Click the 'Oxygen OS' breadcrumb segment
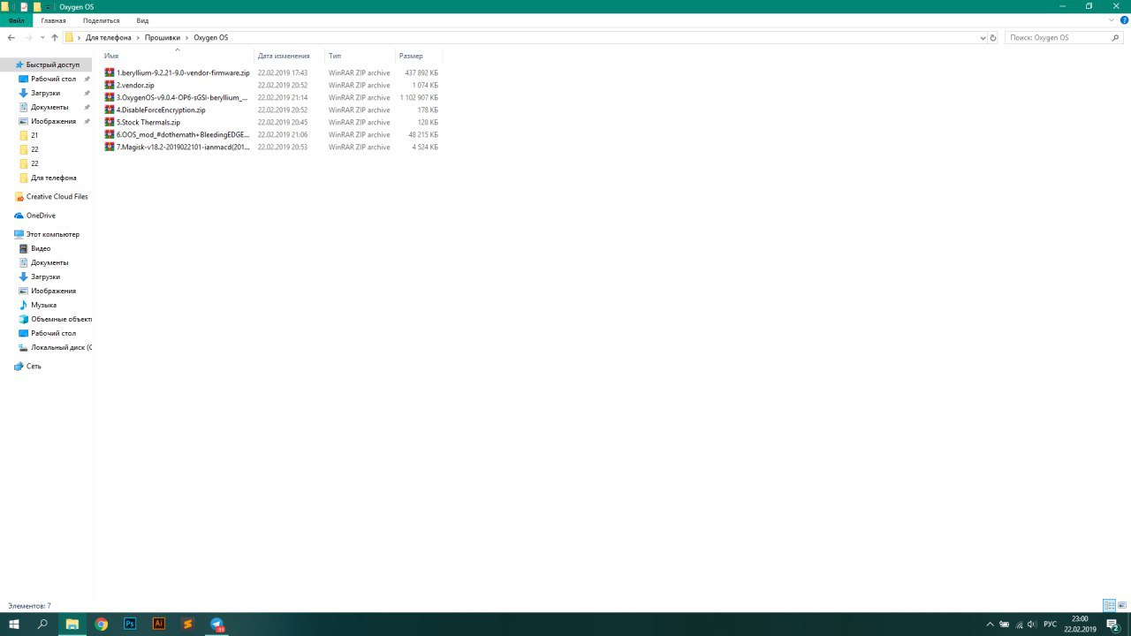The height and width of the screenshot is (636, 1131). coord(210,38)
